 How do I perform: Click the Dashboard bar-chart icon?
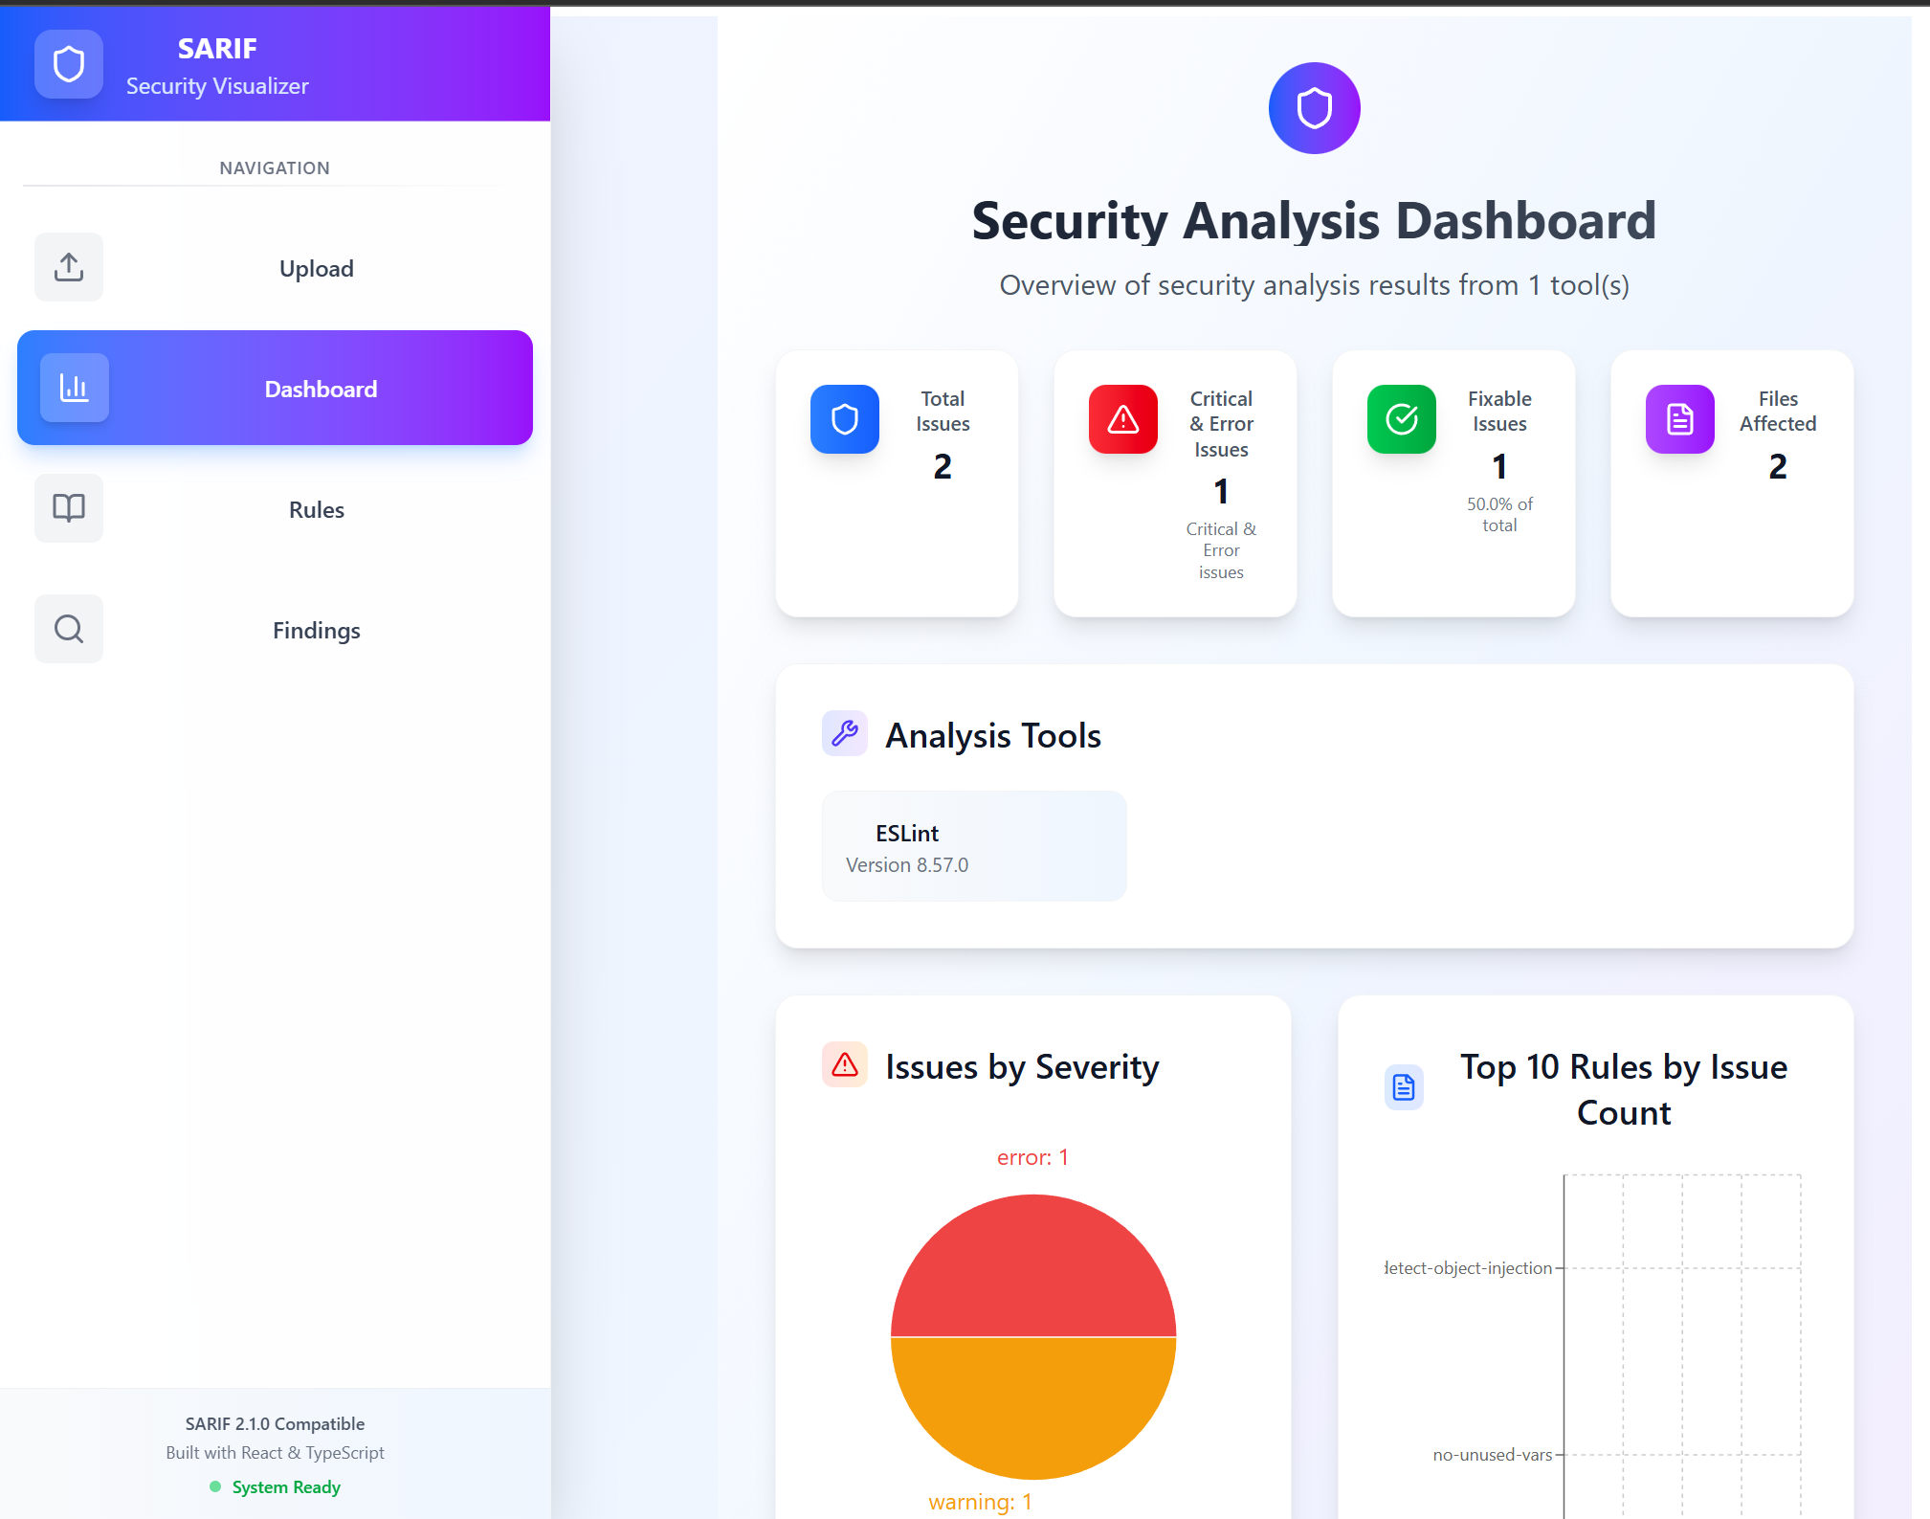(x=74, y=388)
